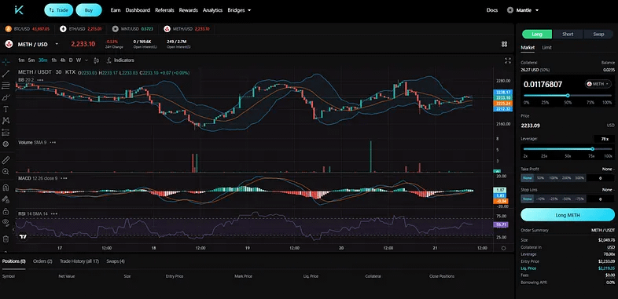This screenshot has height=299, width=618.
Task: Click the leverage 78 x input box
Action: pyautogui.click(x=605, y=139)
